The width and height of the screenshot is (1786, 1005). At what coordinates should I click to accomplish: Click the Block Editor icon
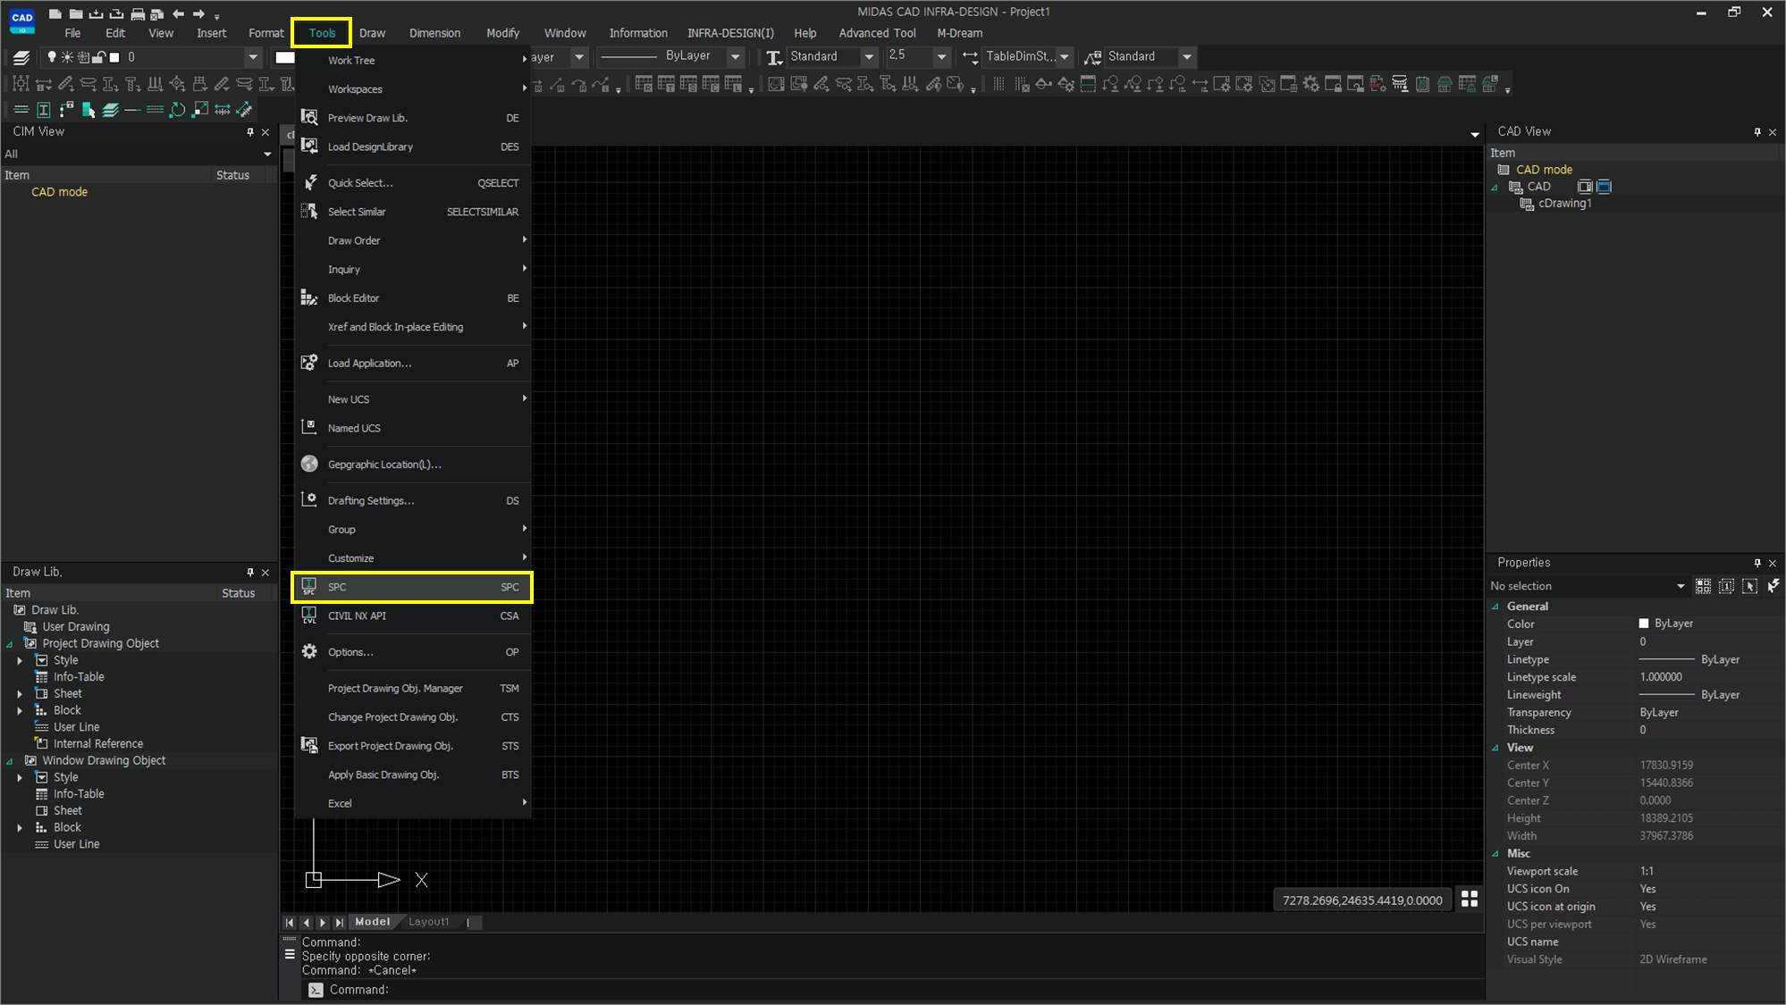click(x=309, y=297)
